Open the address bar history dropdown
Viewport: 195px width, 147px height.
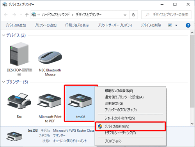(125, 15)
